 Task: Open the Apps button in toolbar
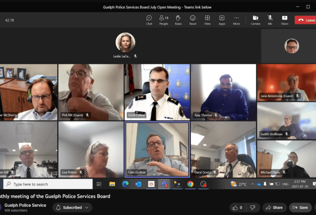(222, 20)
